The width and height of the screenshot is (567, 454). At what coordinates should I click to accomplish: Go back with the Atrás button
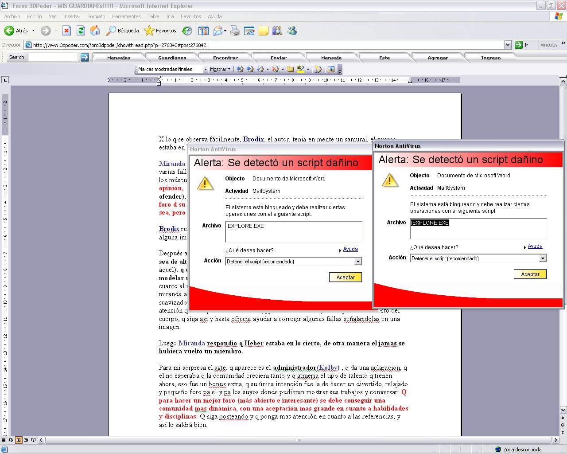pos(16,31)
